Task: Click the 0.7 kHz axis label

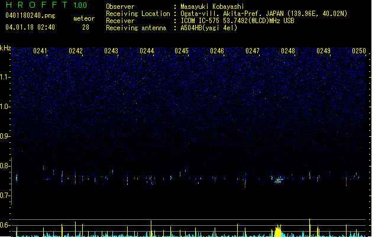Action: click(x=5, y=196)
